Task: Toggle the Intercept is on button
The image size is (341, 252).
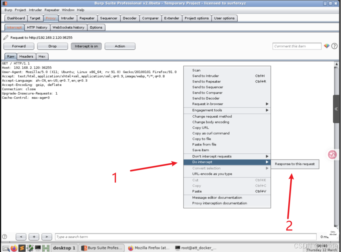Action: [x=86, y=46]
